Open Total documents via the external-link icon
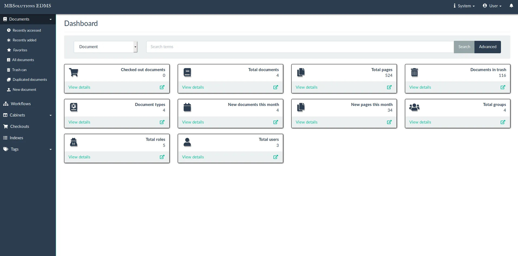Image resolution: width=518 pixels, height=256 pixels. click(x=276, y=87)
